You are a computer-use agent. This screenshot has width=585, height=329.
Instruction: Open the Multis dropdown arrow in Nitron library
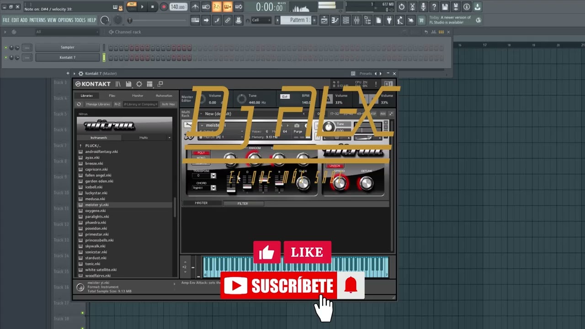pos(169,138)
